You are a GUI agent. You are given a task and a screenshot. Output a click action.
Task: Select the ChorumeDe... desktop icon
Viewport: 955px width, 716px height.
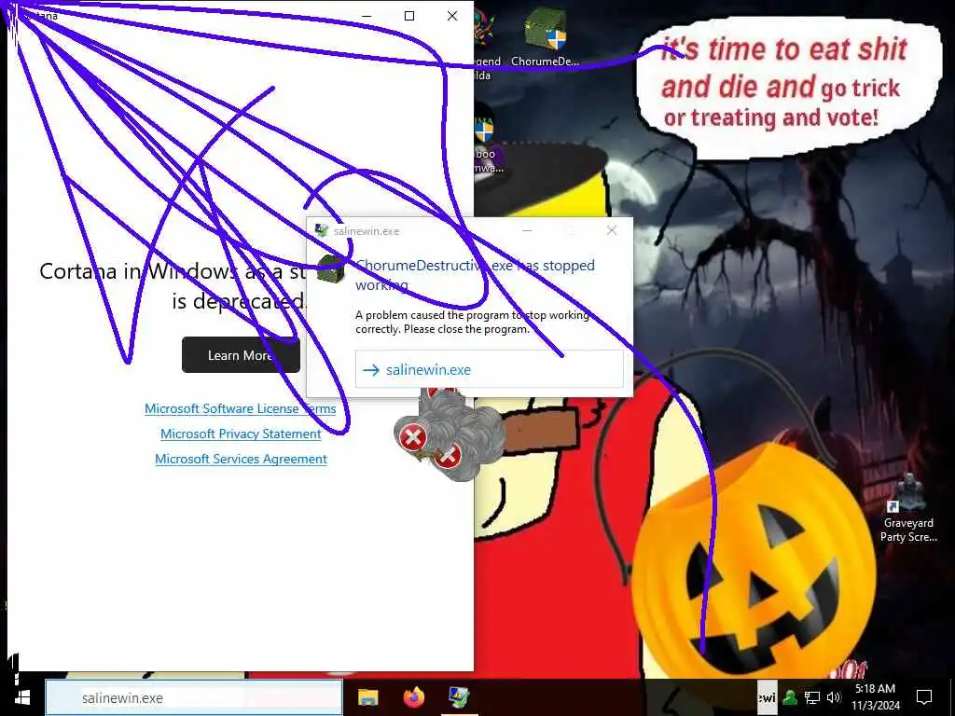coord(545,37)
